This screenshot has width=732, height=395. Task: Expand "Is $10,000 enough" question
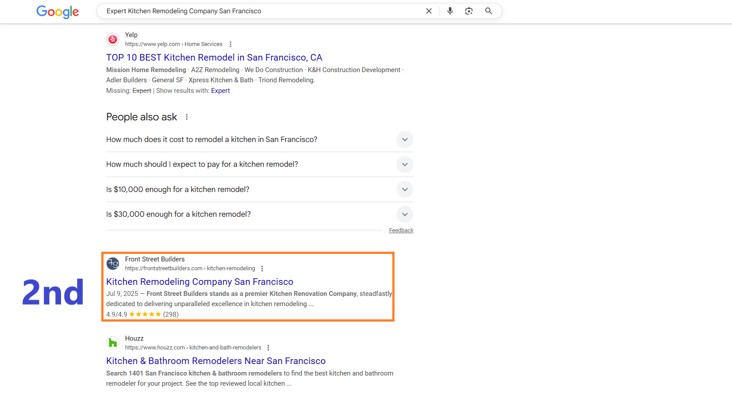(260, 189)
